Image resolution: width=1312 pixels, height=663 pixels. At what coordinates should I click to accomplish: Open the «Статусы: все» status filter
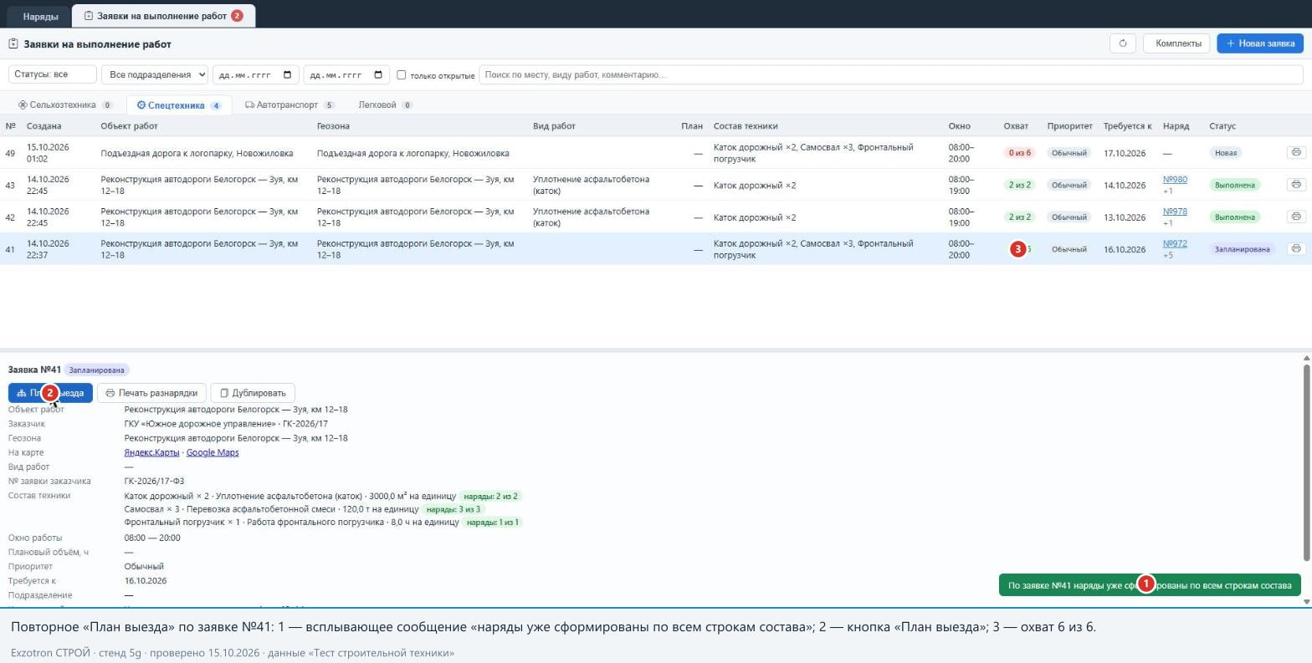coord(53,74)
